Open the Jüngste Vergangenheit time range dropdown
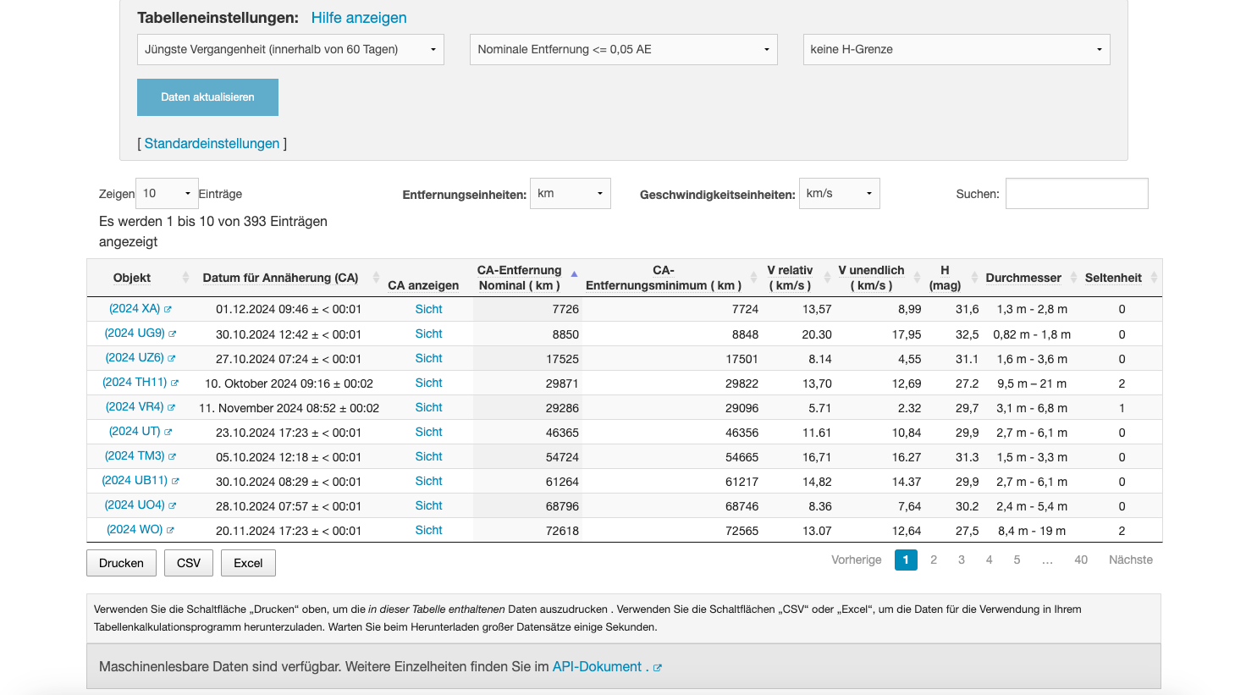Screen dimensions: 1235x695 point(290,49)
